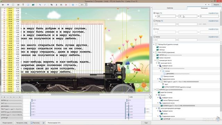Select the first ЛИТЕРА keyframe on the timeline
The image size is (222, 125).
tap(32, 100)
